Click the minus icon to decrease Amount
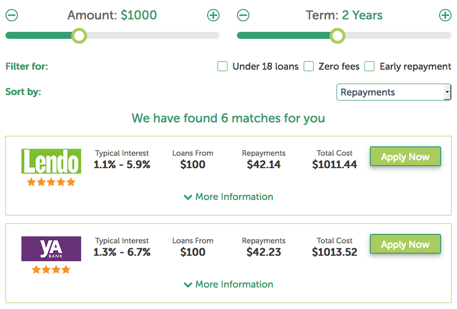Viewport: 457px width, 309px height. click(x=11, y=15)
